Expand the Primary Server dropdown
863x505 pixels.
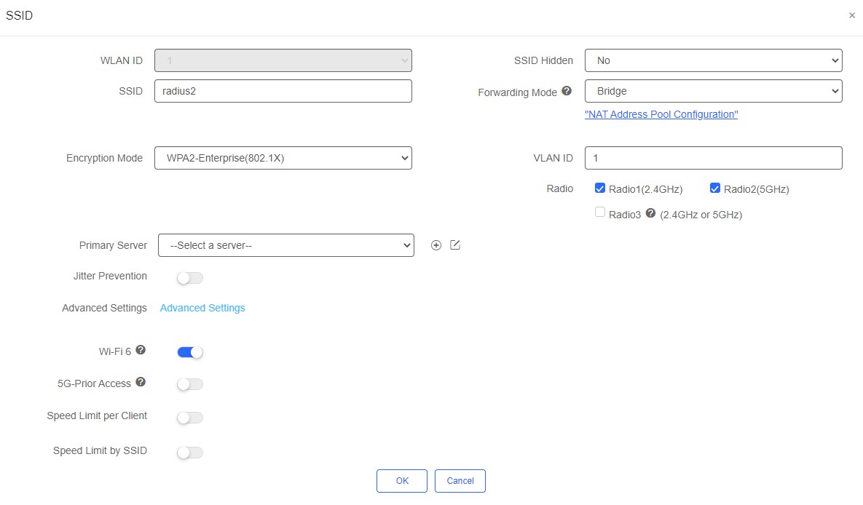[x=285, y=245]
